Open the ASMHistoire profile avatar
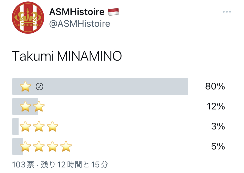244x173 pixels. (x=28, y=18)
